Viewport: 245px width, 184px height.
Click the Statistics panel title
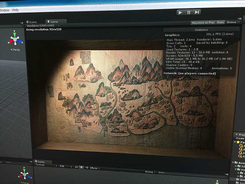coord(201,30)
